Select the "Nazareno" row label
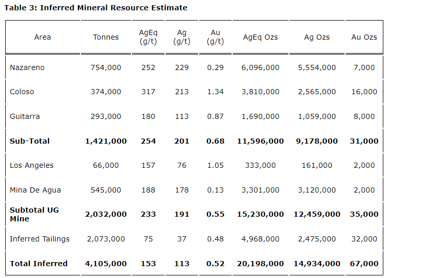 pyautogui.click(x=27, y=67)
